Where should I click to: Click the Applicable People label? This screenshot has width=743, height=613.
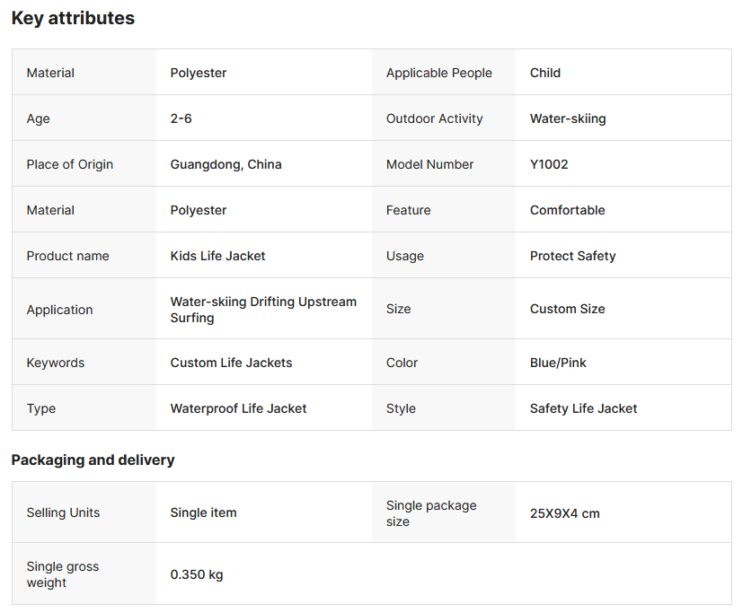[x=438, y=73]
